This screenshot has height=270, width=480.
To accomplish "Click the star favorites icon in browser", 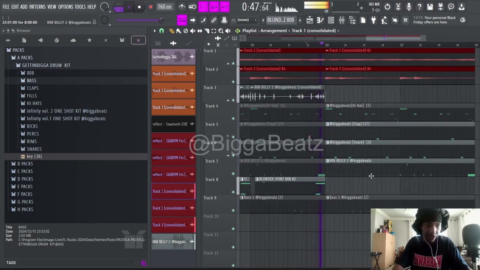I will pos(89,40).
